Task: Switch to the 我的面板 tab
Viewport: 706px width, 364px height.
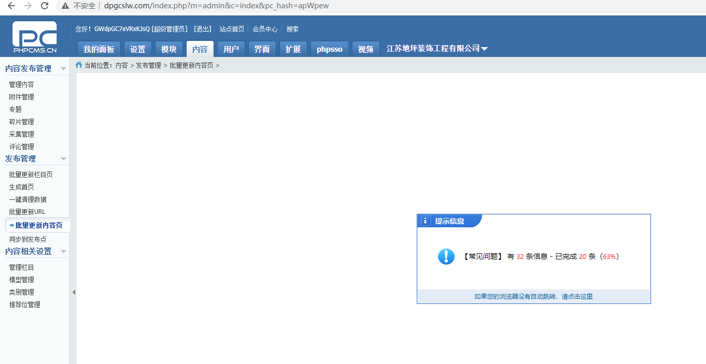Action: [98, 49]
